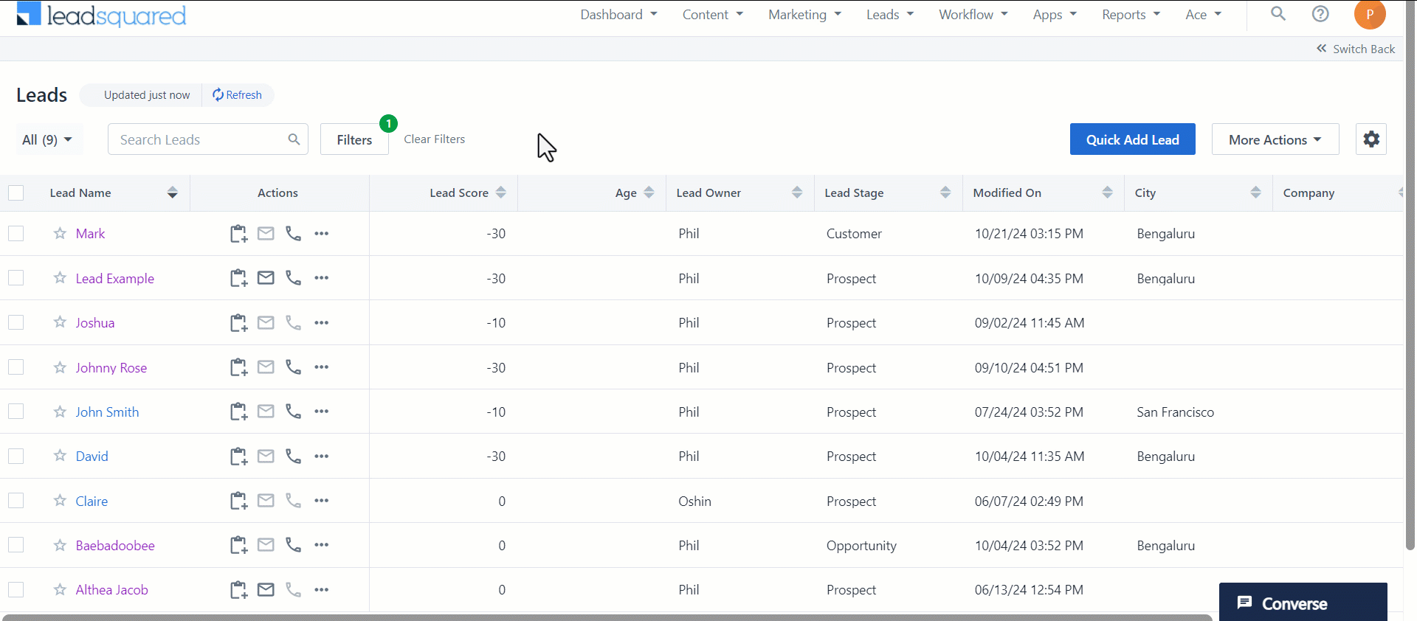Click the add activity icon for Mark
The height and width of the screenshot is (621, 1417).
238,234
